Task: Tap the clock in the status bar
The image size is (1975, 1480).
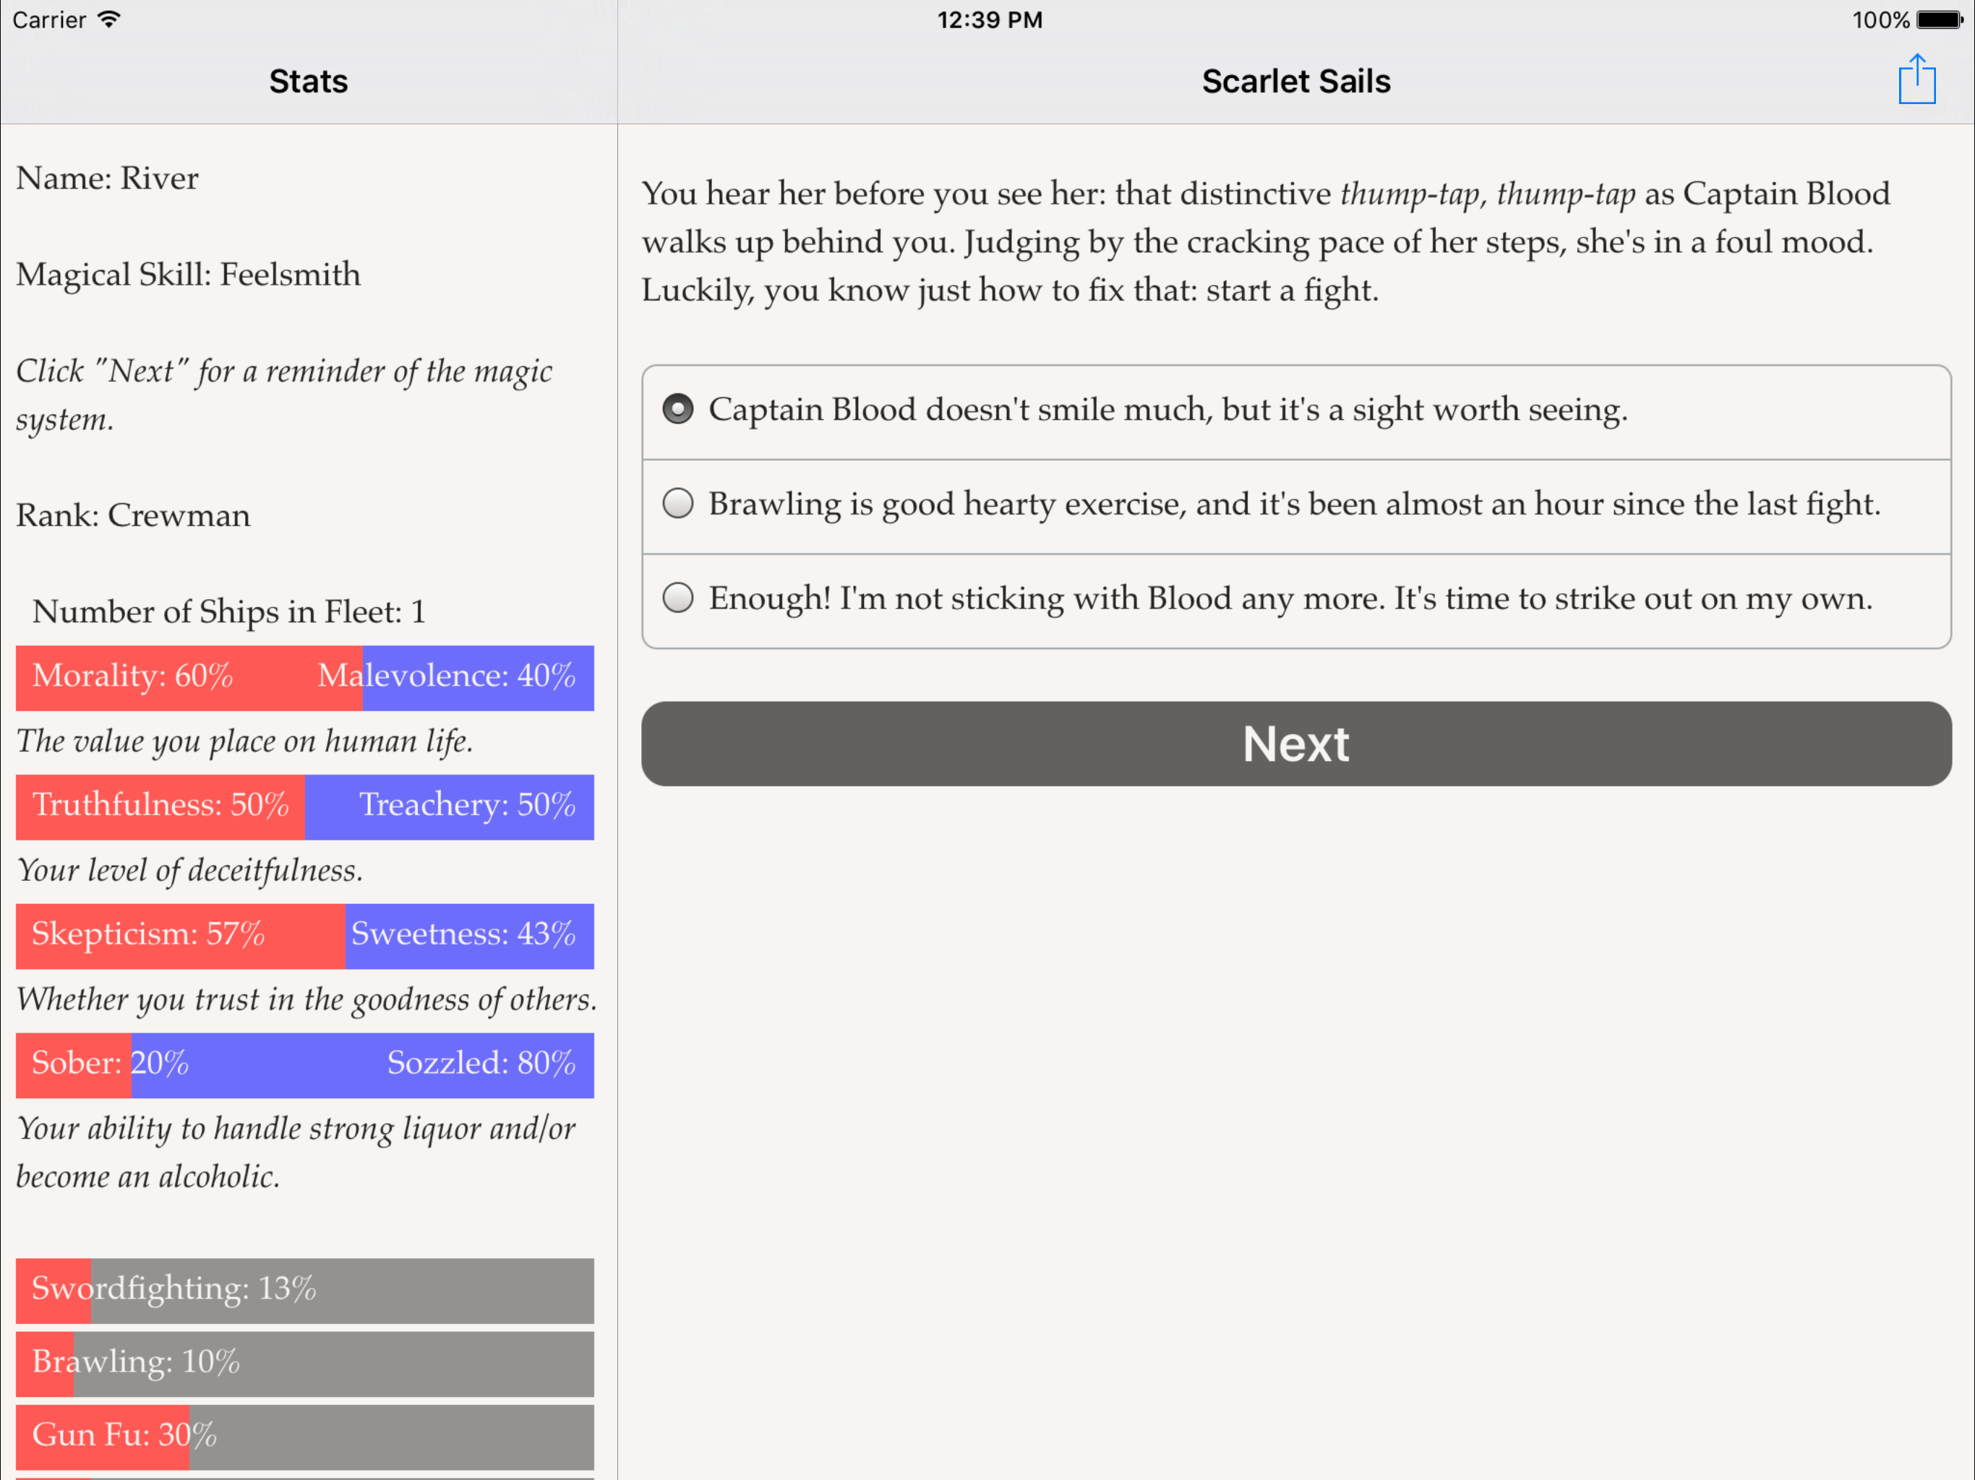Action: (x=988, y=20)
